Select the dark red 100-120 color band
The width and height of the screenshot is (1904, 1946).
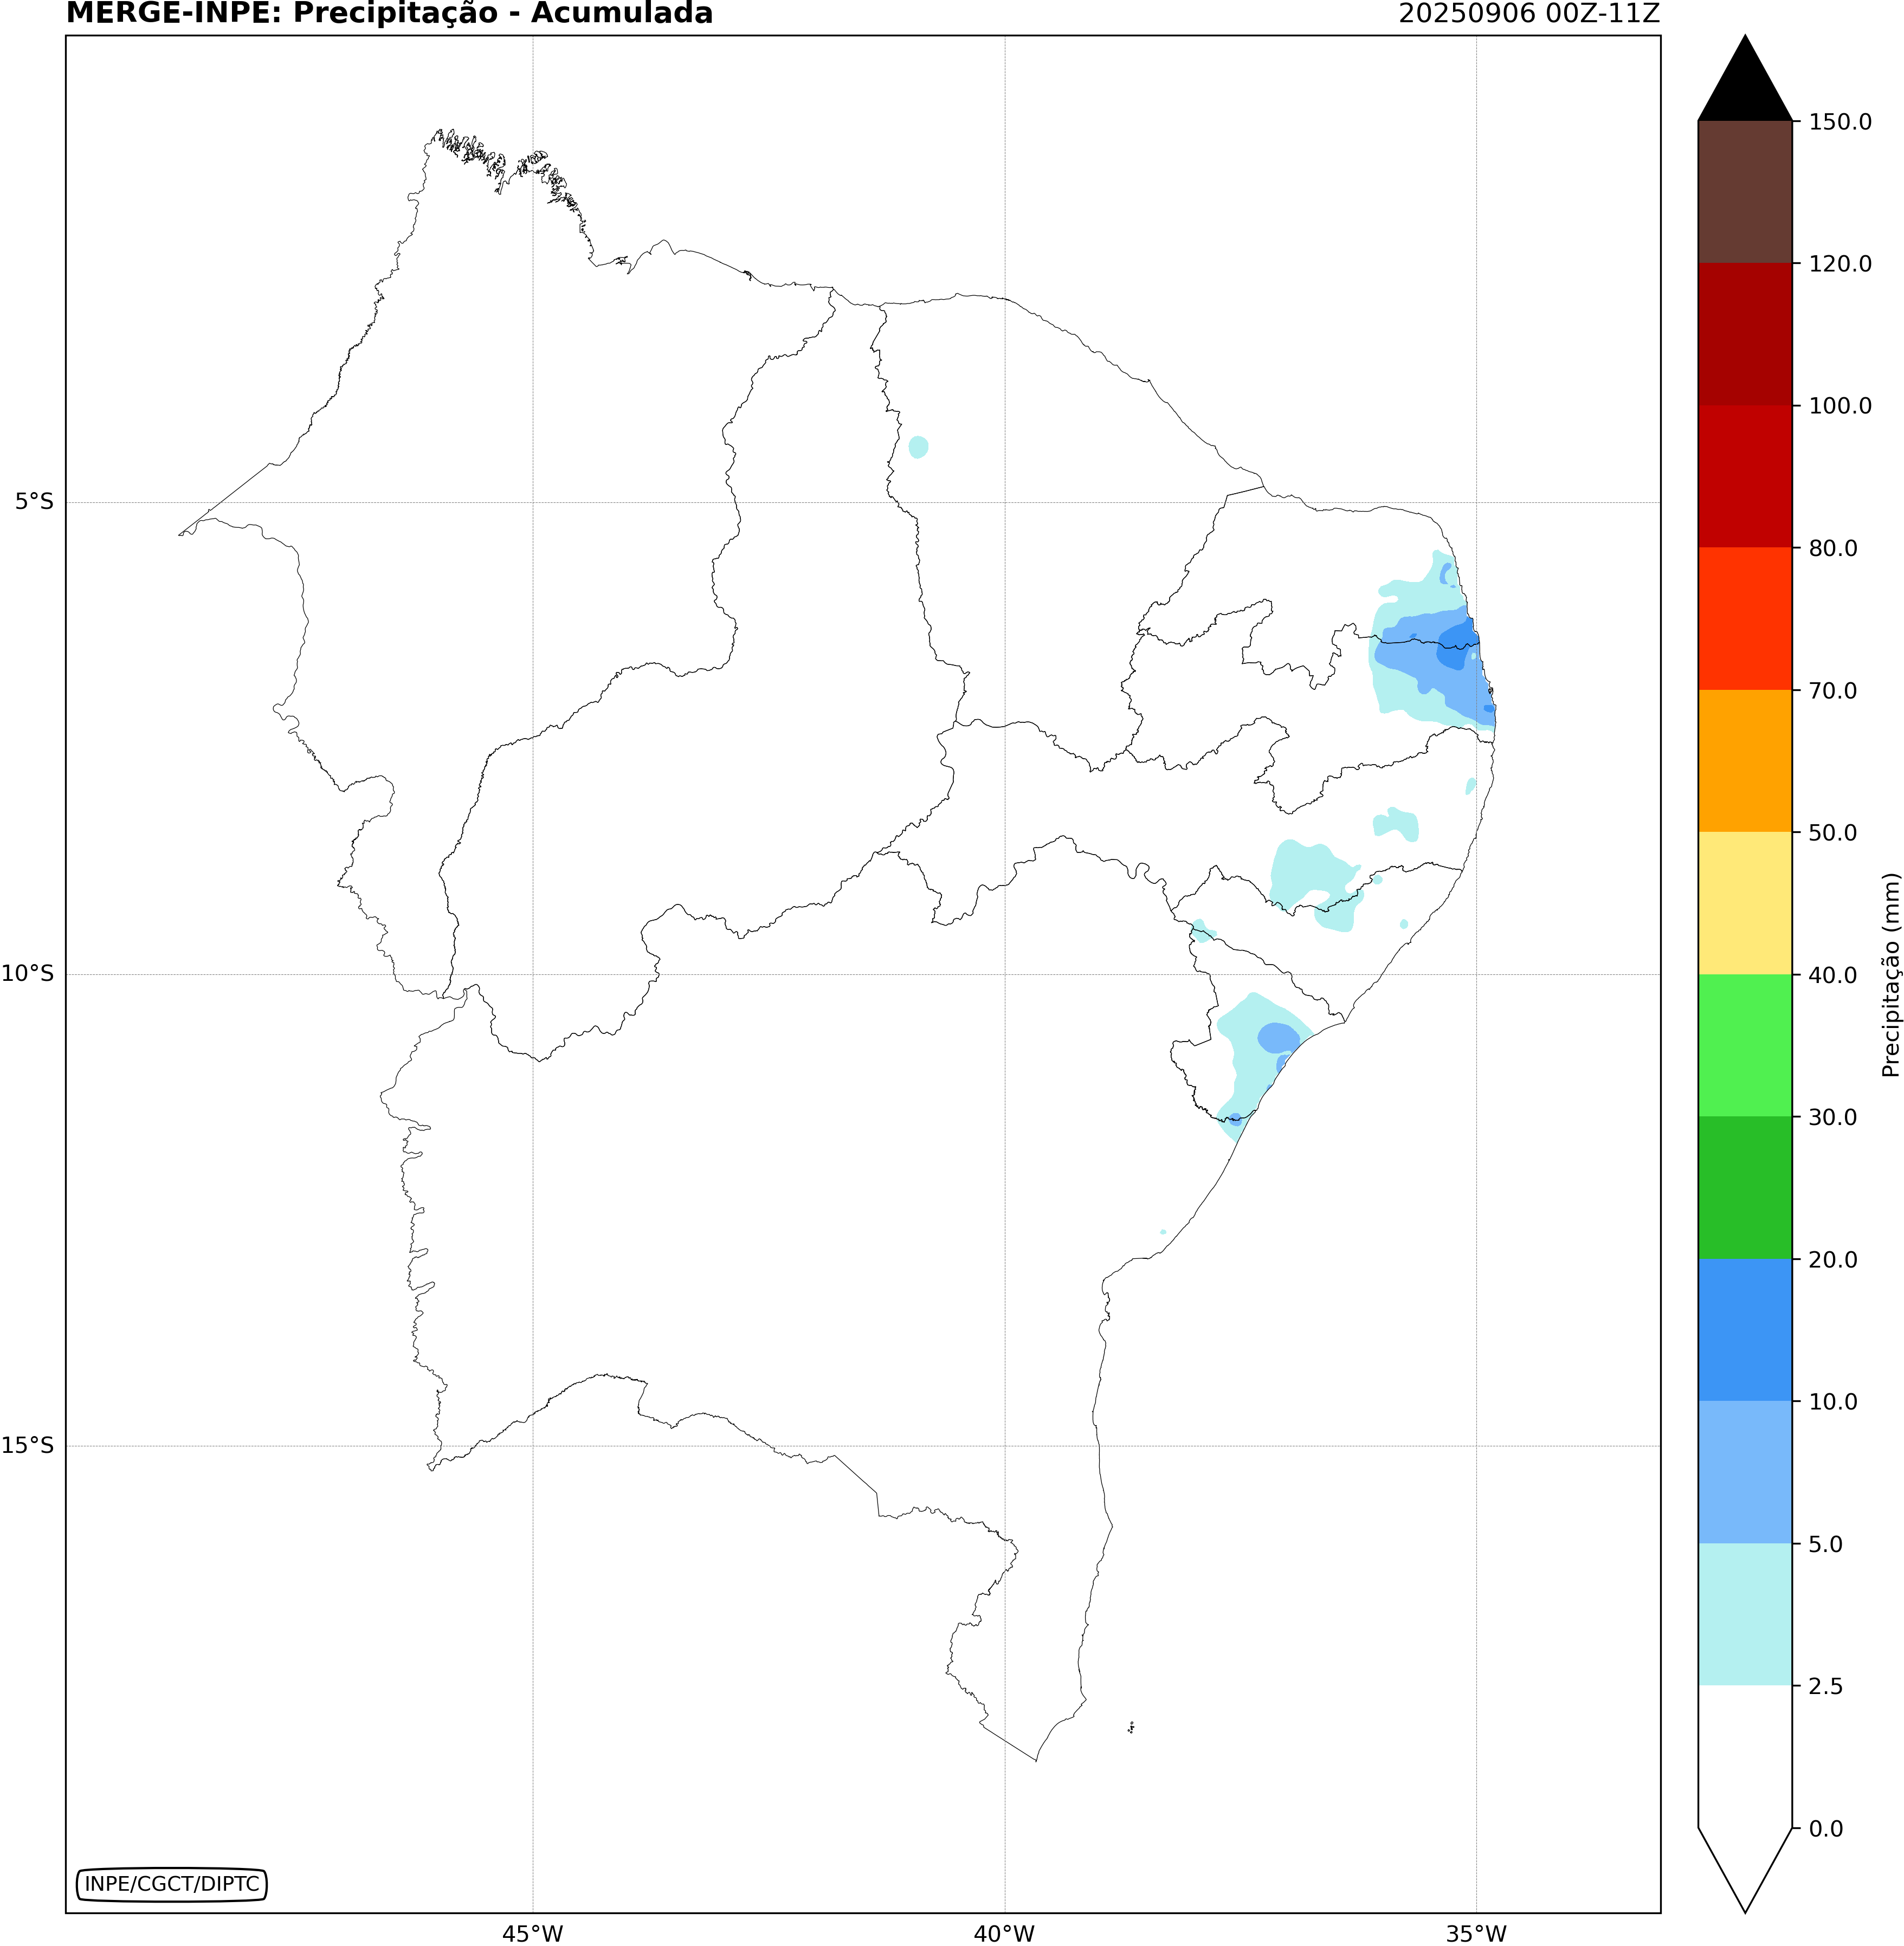(1745, 334)
